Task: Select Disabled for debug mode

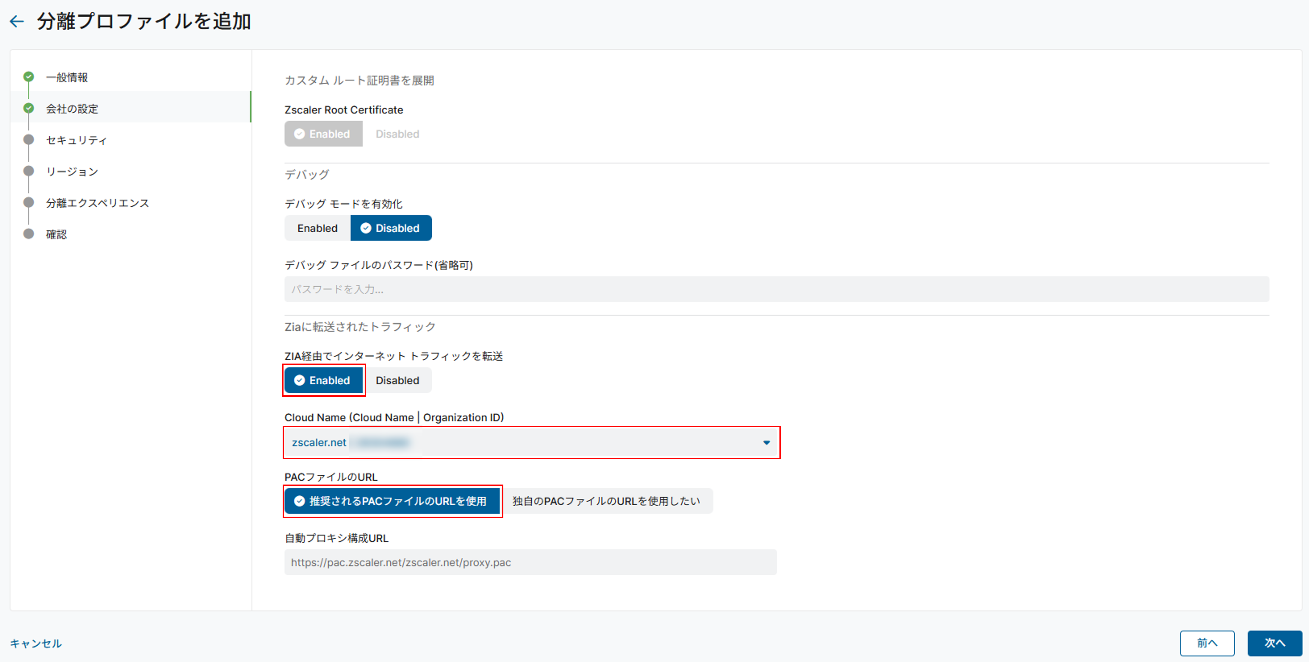Action: 391,229
